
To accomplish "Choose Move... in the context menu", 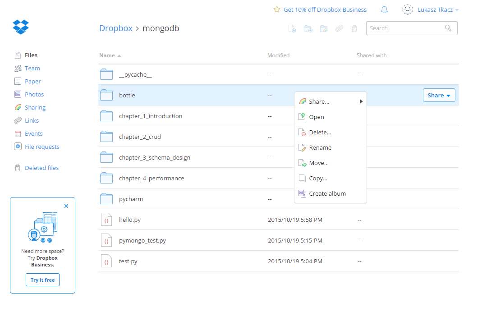I will pyautogui.click(x=331, y=163).
